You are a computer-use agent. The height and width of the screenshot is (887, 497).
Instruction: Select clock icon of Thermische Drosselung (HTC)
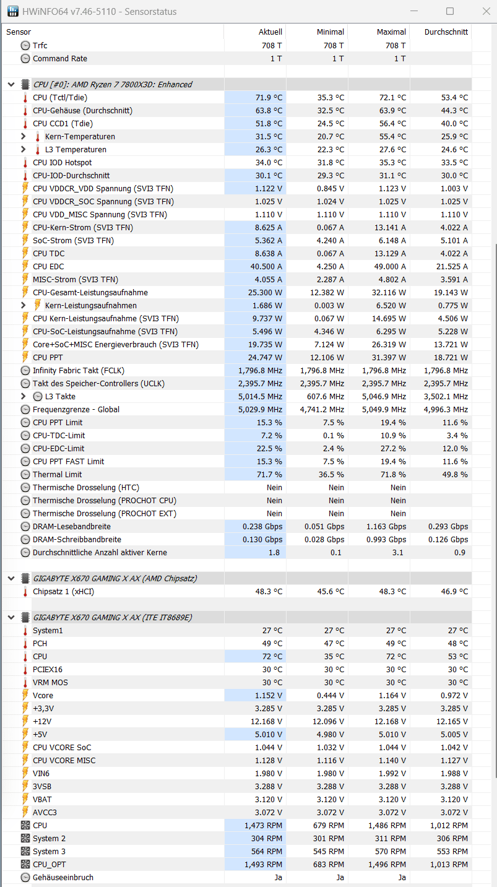(x=25, y=487)
